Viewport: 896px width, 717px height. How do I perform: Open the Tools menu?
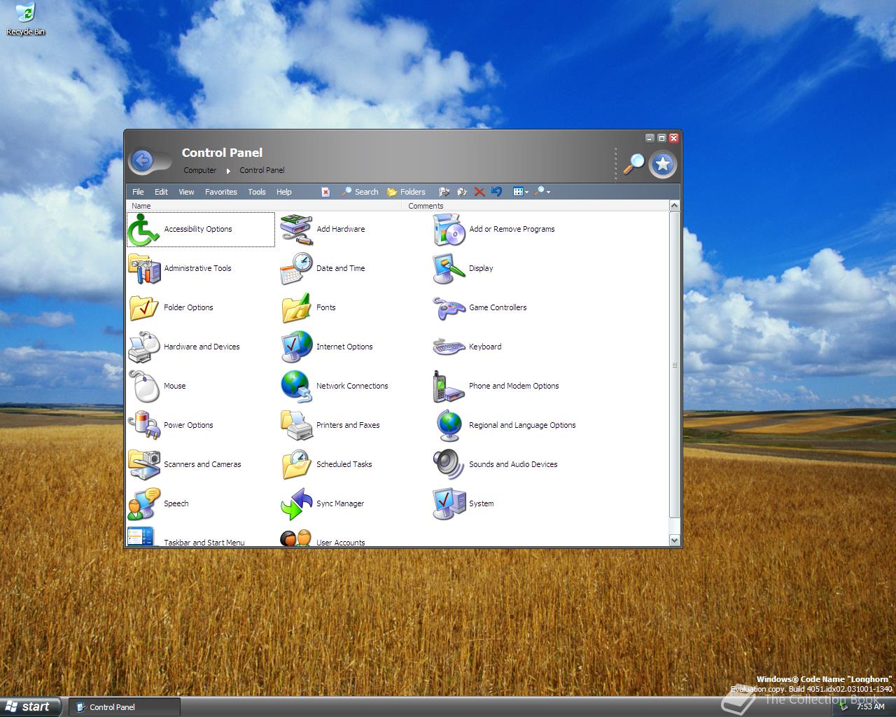[x=257, y=192]
